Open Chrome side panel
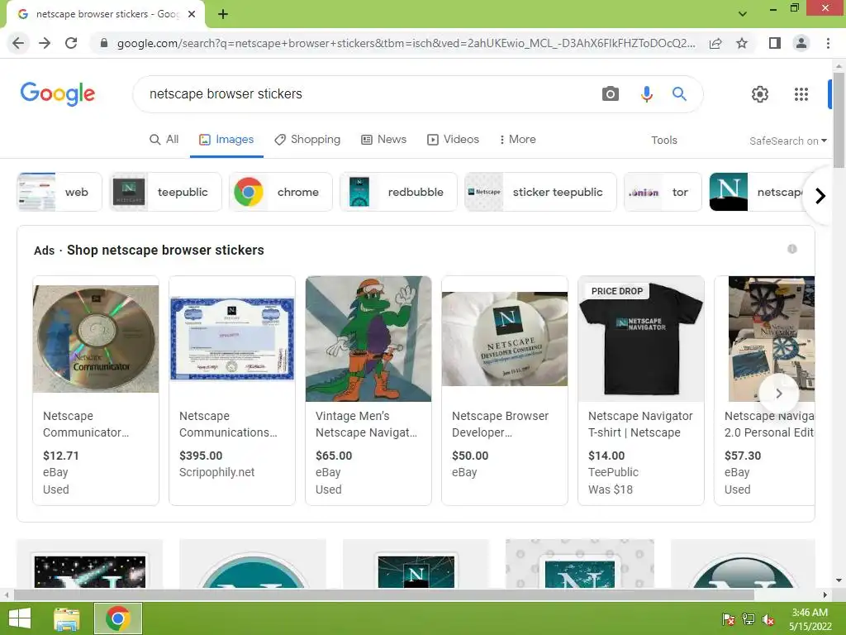The width and height of the screenshot is (846, 635). click(775, 43)
